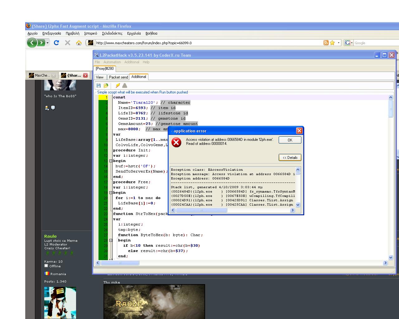399x319 pixels.
Task: Click the "procedure Free;" code line
Action: pyautogui.click(x=132, y=182)
